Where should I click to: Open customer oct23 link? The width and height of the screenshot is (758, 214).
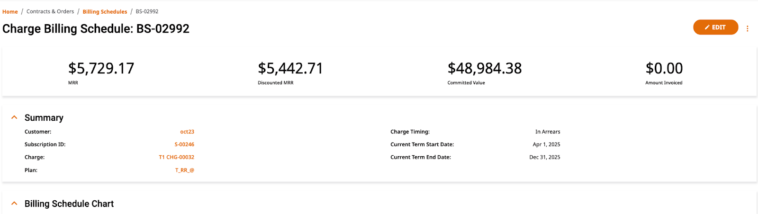click(187, 132)
